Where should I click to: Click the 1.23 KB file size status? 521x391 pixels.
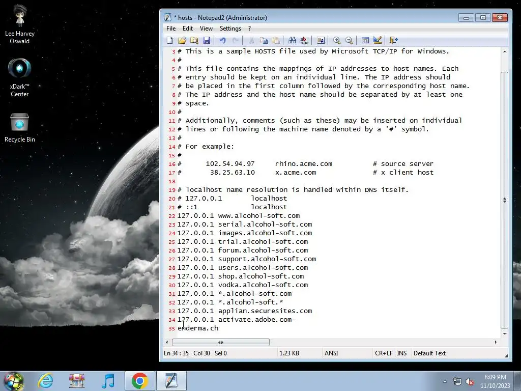pyautogui.click(x=289, y=353)
